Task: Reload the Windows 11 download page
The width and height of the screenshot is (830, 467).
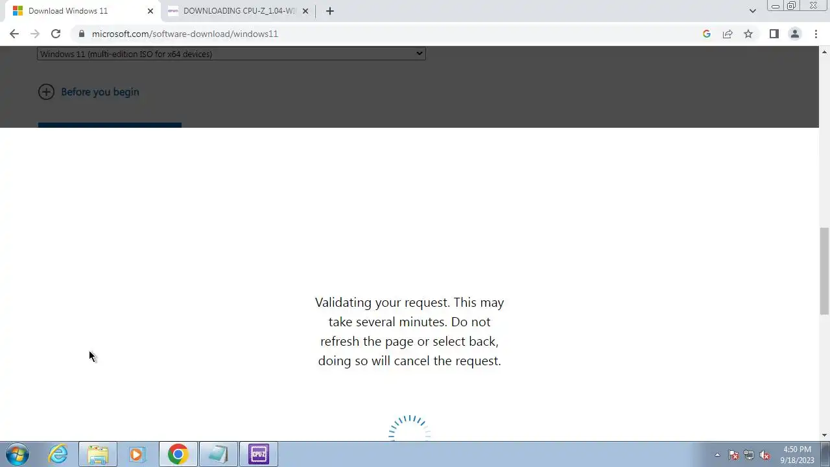Action: click(56, 34)
